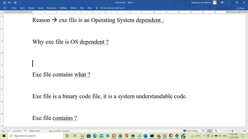Select the Mailings ribbon tab
The height and width of the screenshot is (139, 248).
[x=63, y=8]
